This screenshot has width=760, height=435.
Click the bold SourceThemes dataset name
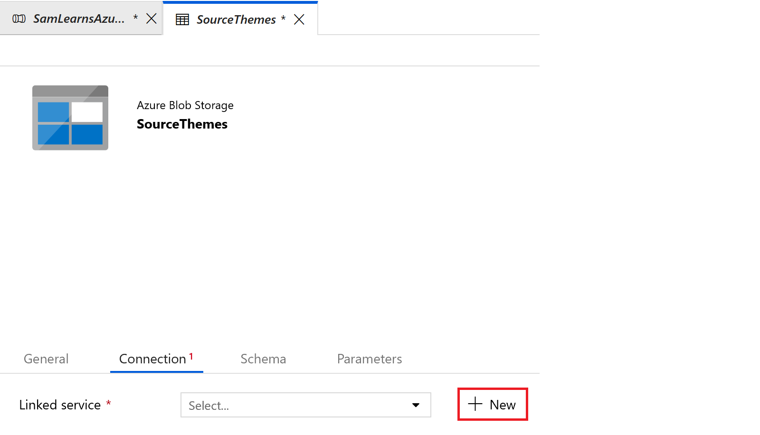click(182, 124)
